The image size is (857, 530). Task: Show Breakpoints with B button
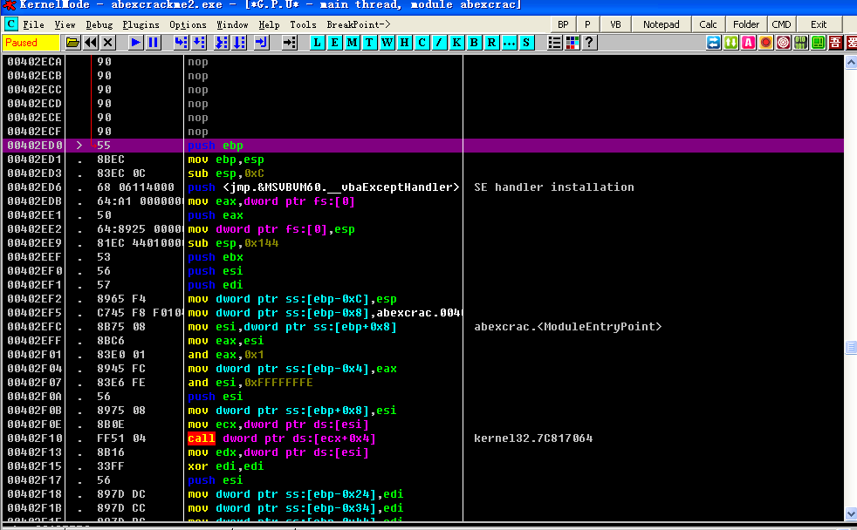(474, 43)
